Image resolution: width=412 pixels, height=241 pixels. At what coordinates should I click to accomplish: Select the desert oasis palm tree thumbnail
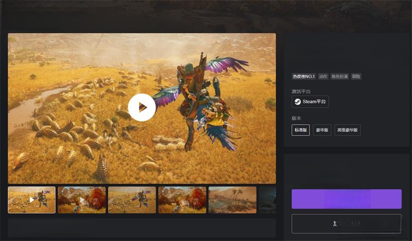point(232,200)
